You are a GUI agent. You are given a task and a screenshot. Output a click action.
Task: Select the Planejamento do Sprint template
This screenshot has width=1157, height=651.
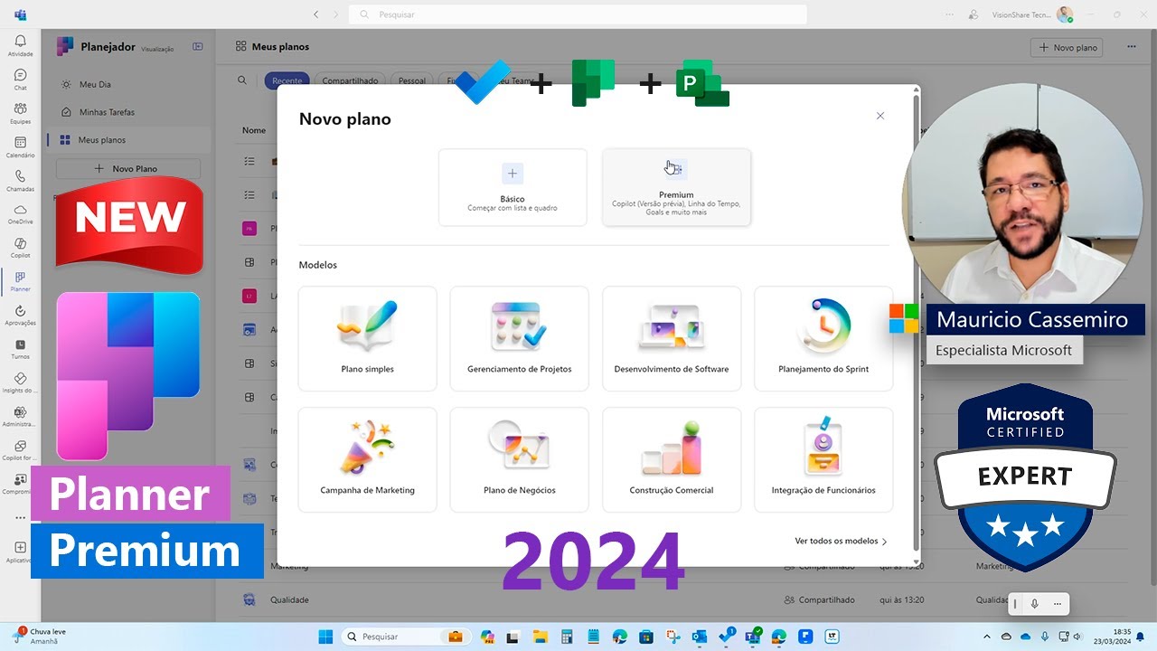tap(823, 338)
